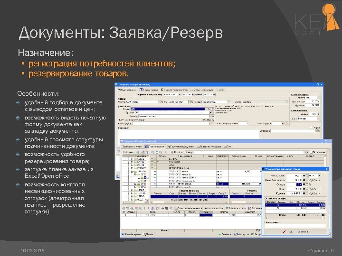Image resolution: width=342 pixels, height=256 pixels.
Task: Step the Скидка value using its spinner
Action: (307, 184)
